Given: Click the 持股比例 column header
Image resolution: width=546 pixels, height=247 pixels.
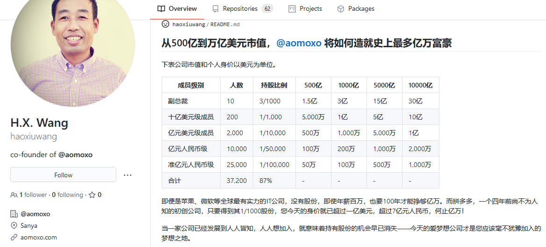Looking at the screenshot, I should click(x=274, y=85).
